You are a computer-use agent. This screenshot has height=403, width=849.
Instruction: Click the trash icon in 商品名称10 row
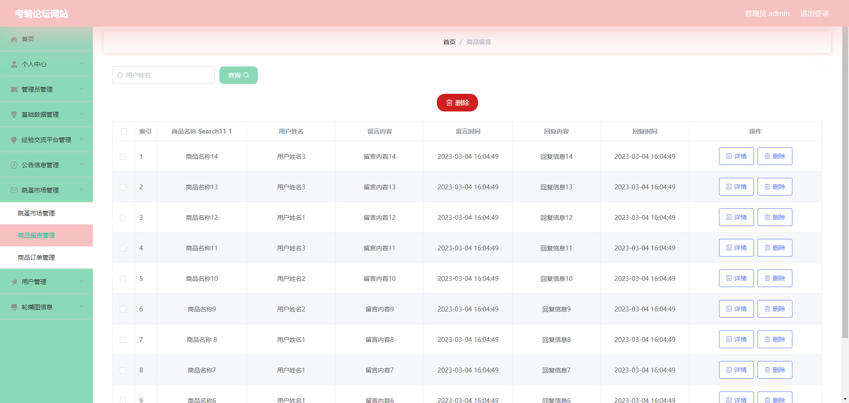pos(767,278)
